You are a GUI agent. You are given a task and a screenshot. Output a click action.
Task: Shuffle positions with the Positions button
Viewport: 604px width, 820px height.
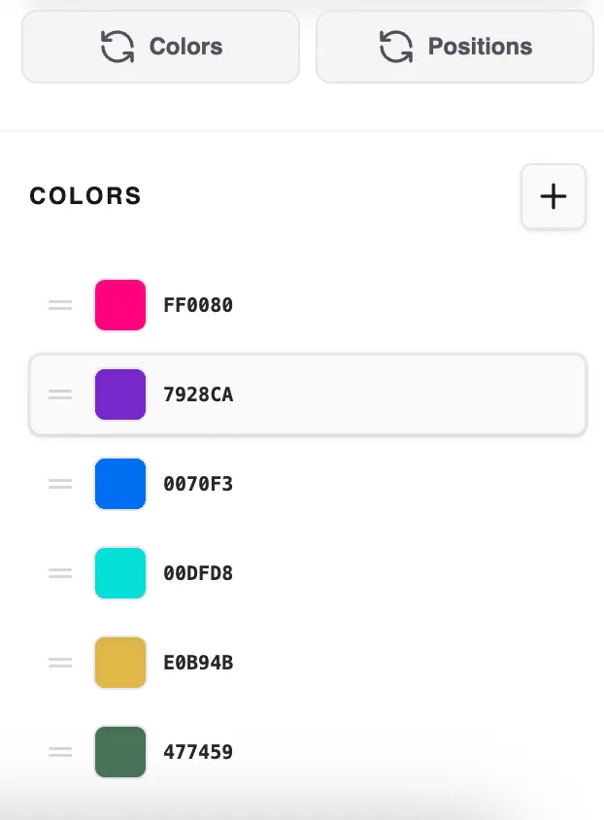coord(454,47)
